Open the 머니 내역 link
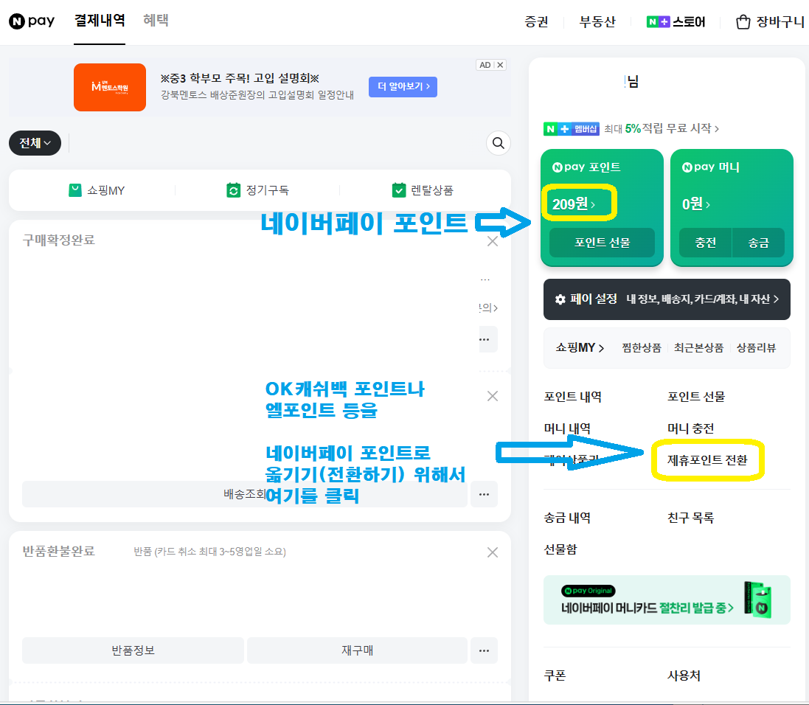This screenshot has width=809, height=705. point(567,428)
